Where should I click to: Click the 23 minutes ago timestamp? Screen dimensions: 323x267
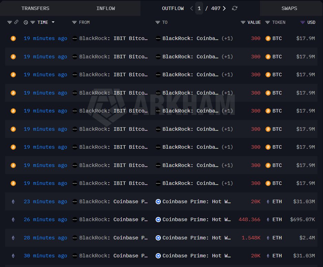coord(45,201)
